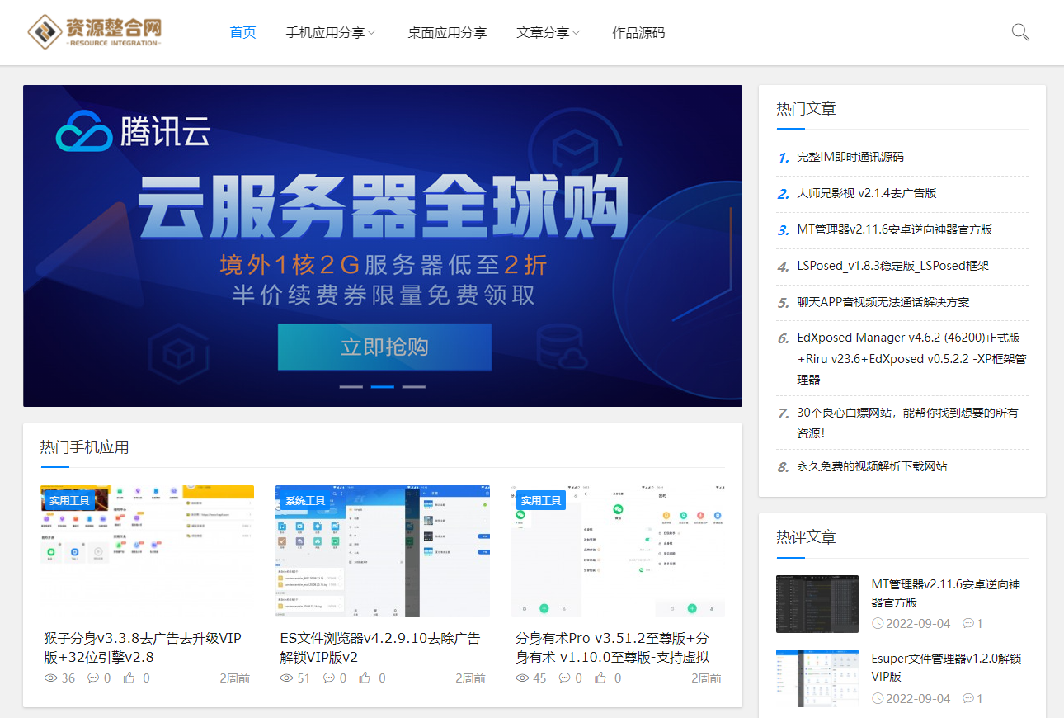Open 大师兄影视 v2.1.4去广告版 article
Screen dimensions: 1064x718
click(x=867, y=193)
